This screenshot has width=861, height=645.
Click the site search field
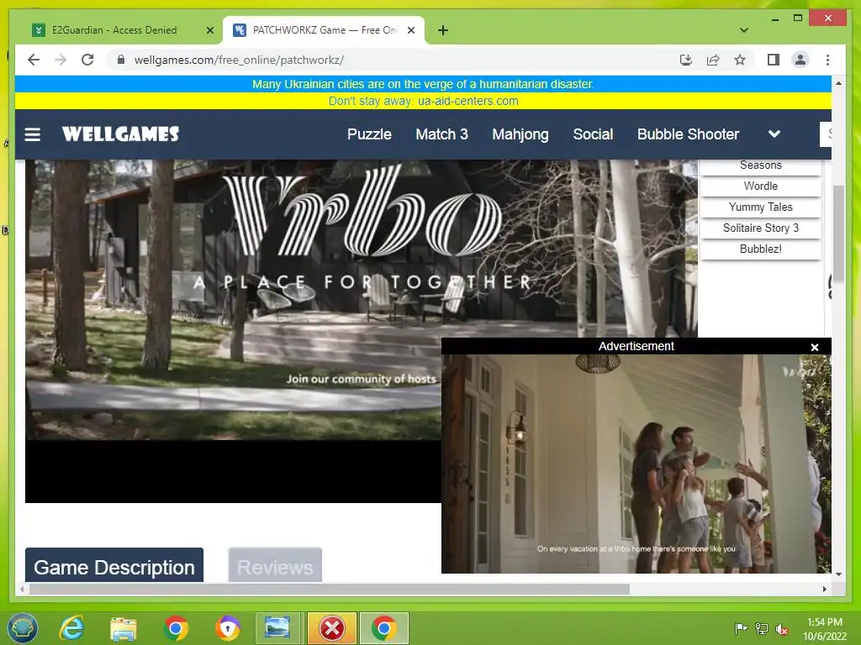[826, 134]
